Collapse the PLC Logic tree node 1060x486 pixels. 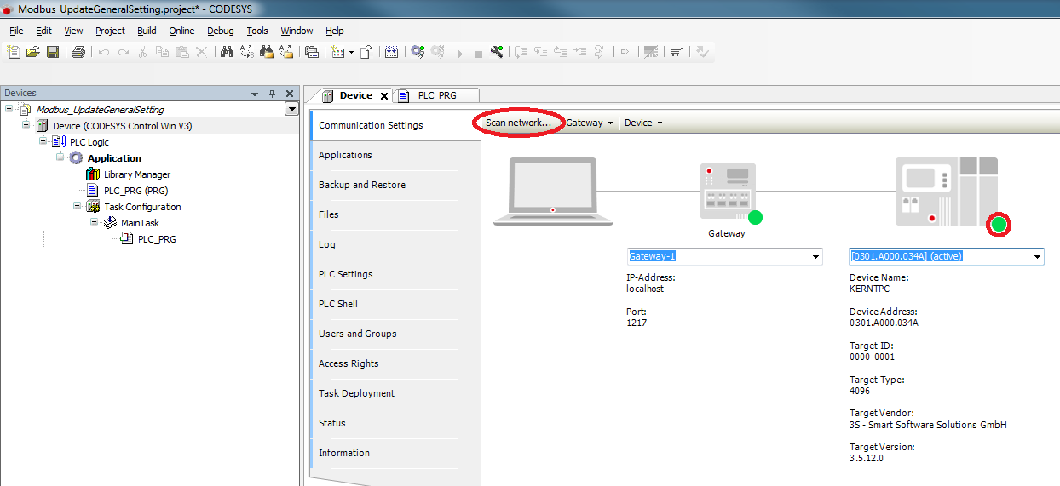(43, 142)
